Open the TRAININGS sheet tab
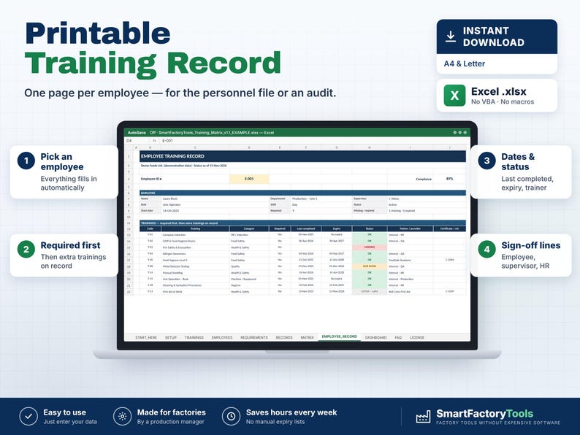 click(x=194, y=337)
